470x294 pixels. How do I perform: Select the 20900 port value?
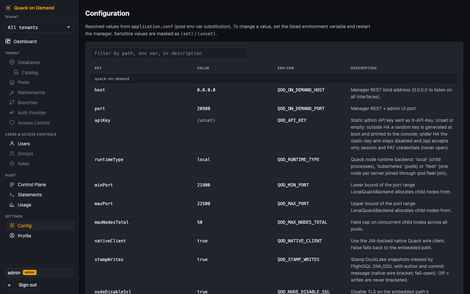tap(204, 108)
